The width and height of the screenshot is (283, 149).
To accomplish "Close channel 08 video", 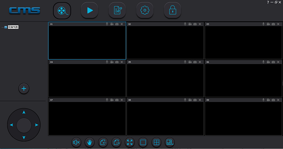I will coord(200,100).
